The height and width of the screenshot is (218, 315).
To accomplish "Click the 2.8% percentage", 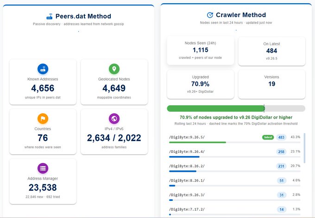I will pyautogui.click(x=296, y=195).
